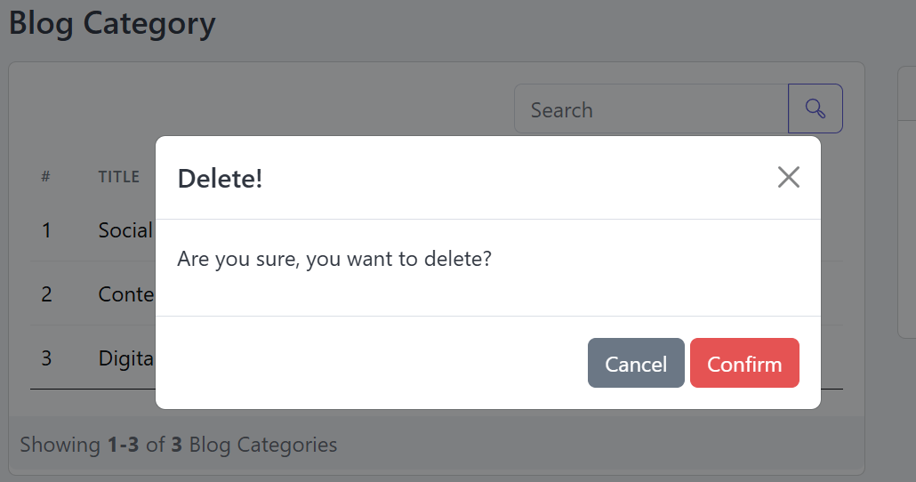Open the Digita… category row title
The width and height of the screenshot is (916, 482).
coord(126,358)
